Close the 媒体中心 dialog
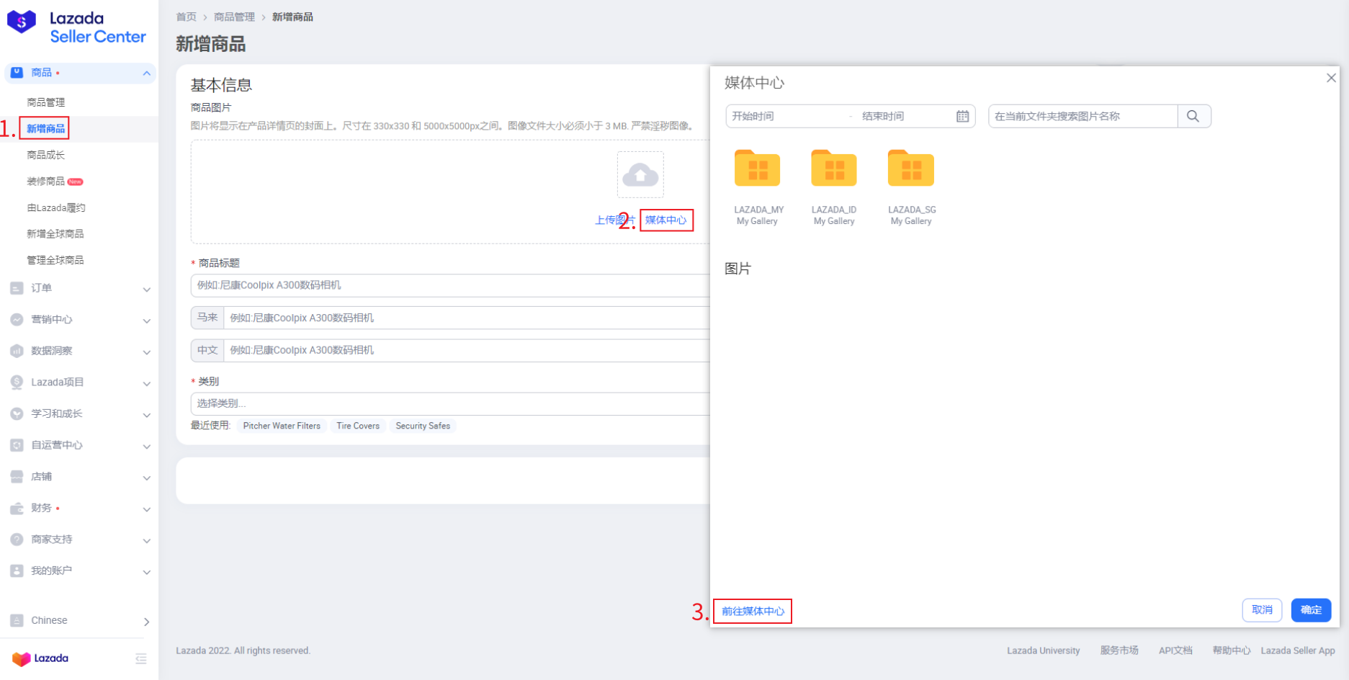Screen dimensions: 1349x680 pyautogui.click(x=1331, y=78)
